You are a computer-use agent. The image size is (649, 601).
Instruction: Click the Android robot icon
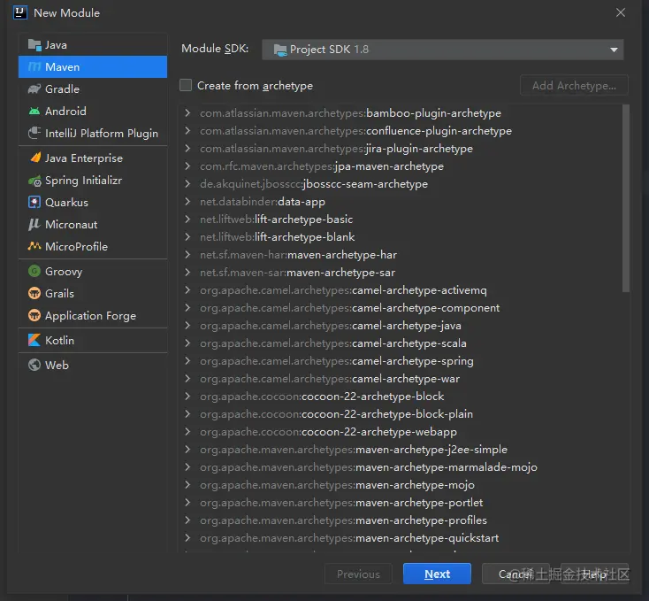tap(34, 112)
